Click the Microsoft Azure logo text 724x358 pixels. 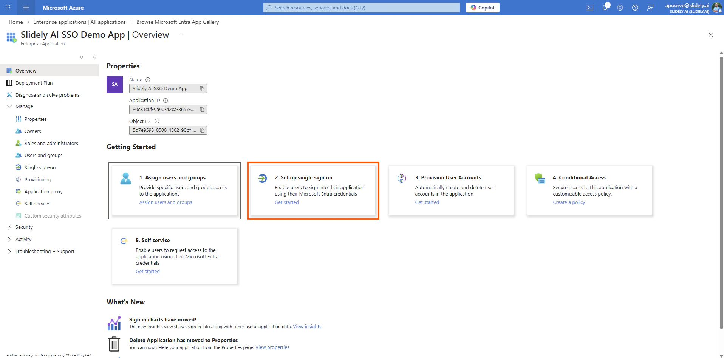63,8
